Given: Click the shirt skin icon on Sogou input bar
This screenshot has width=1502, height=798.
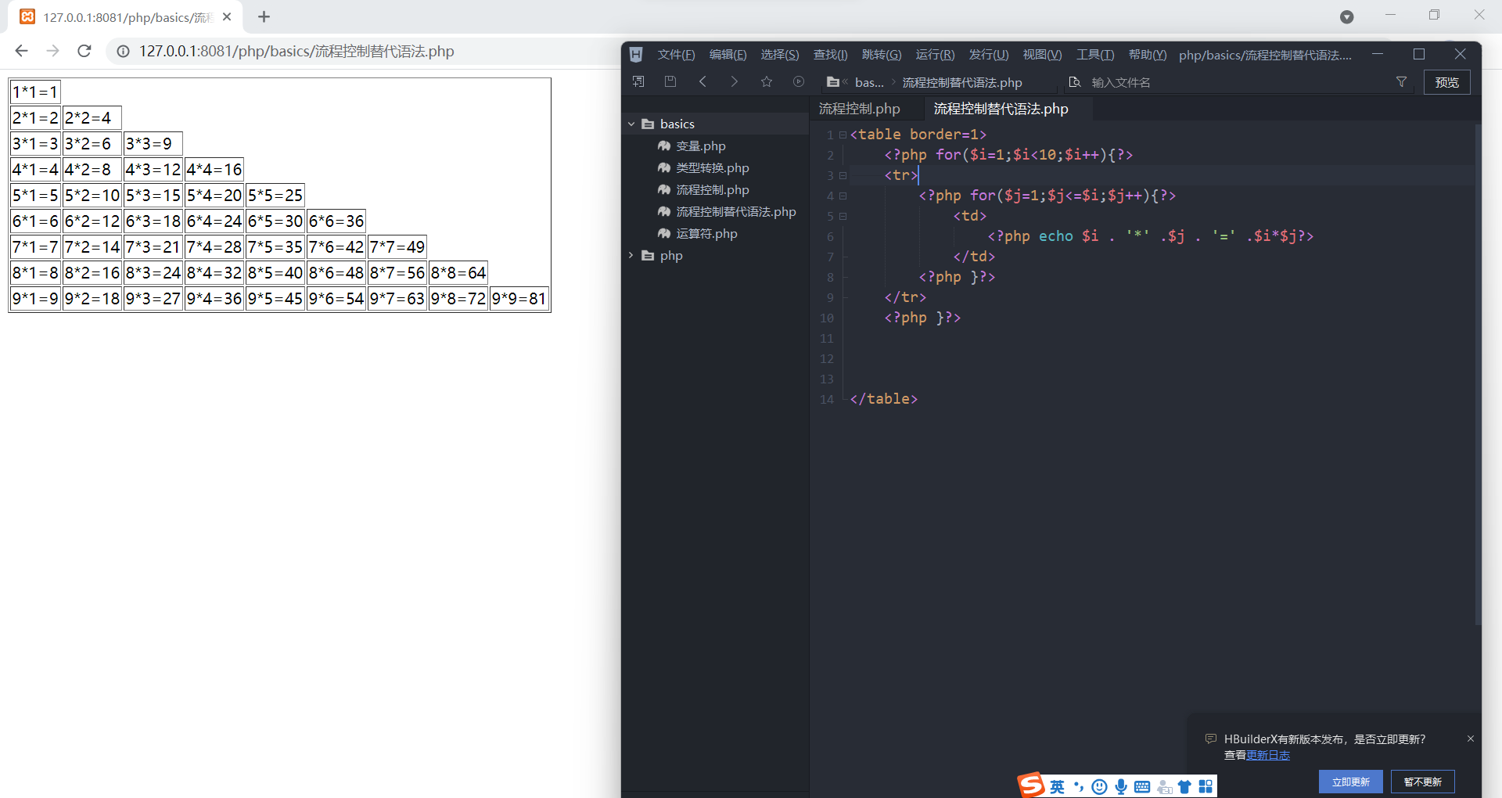Looking at the screenshot, I should (1185, 786).
